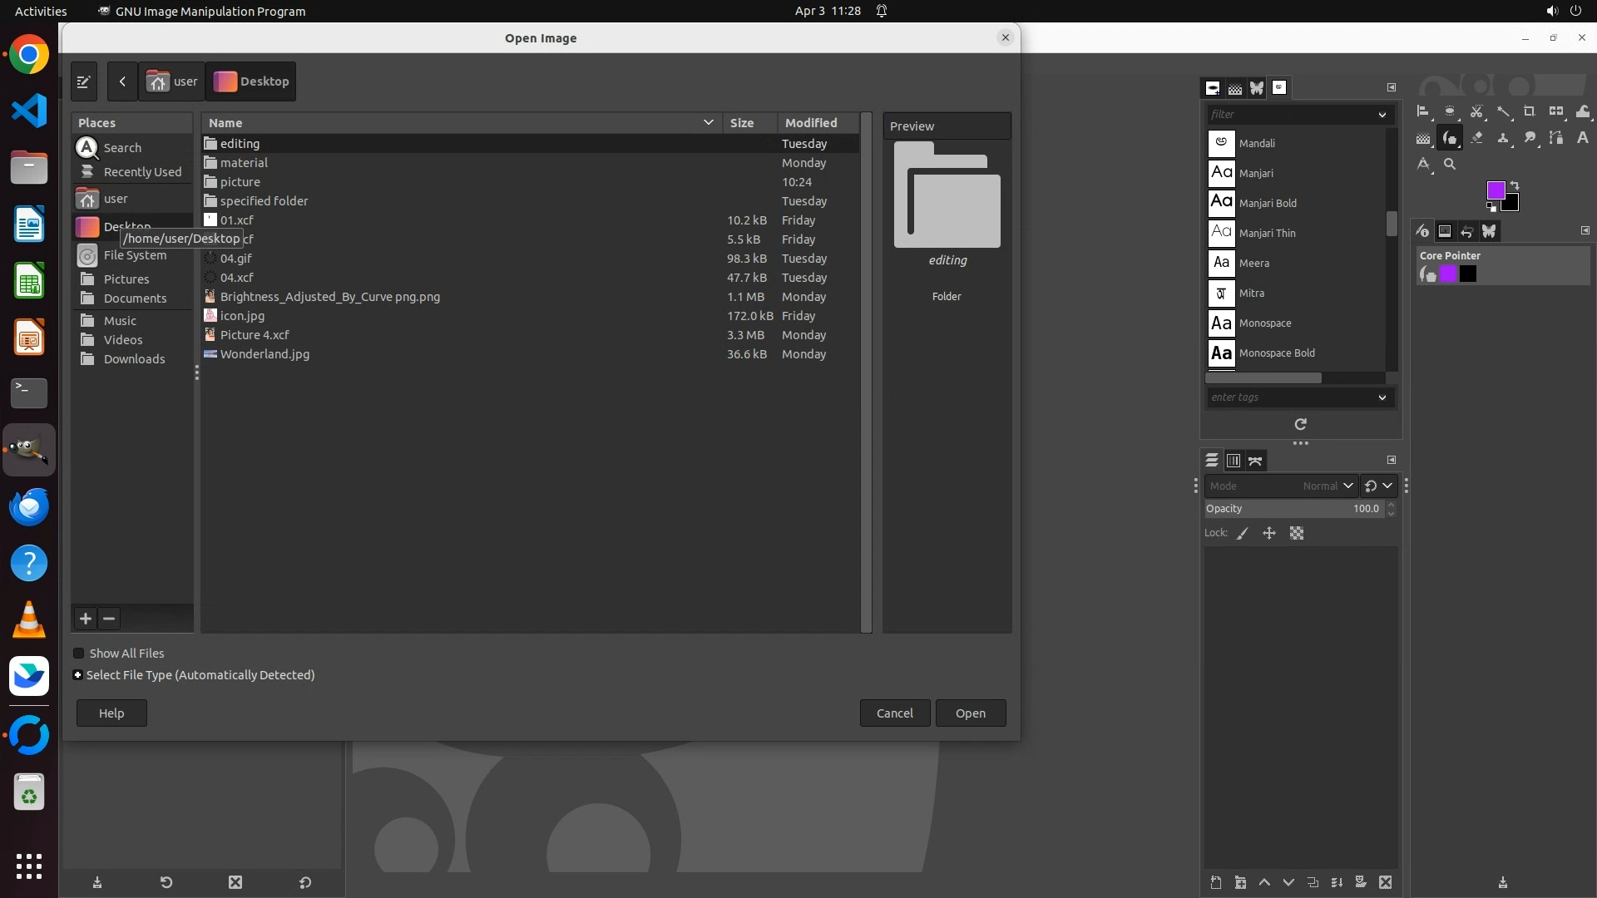The image size is (1597, 898).
Task: Select Wonderland.jpg in the file list
Action: [265, 354]
